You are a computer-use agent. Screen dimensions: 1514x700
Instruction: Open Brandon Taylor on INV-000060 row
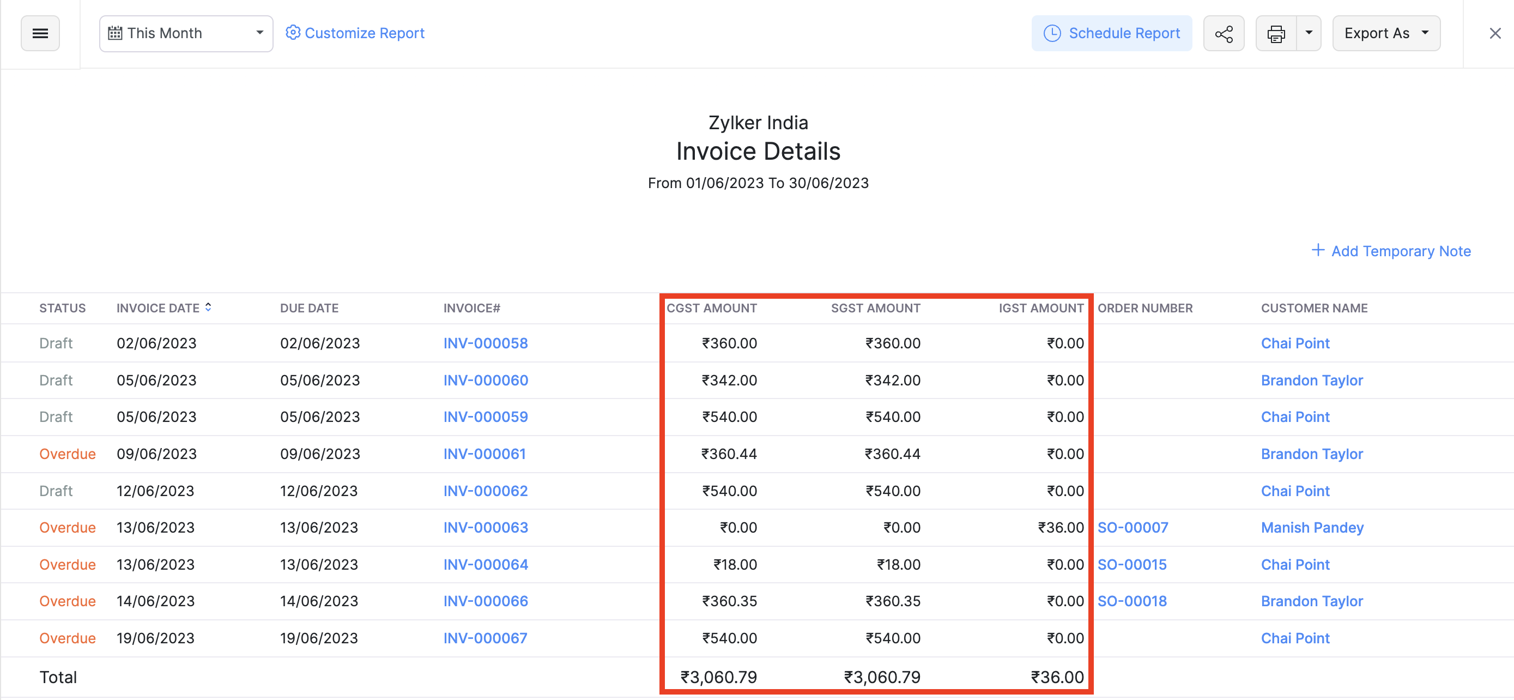[x=1311, y=381]
